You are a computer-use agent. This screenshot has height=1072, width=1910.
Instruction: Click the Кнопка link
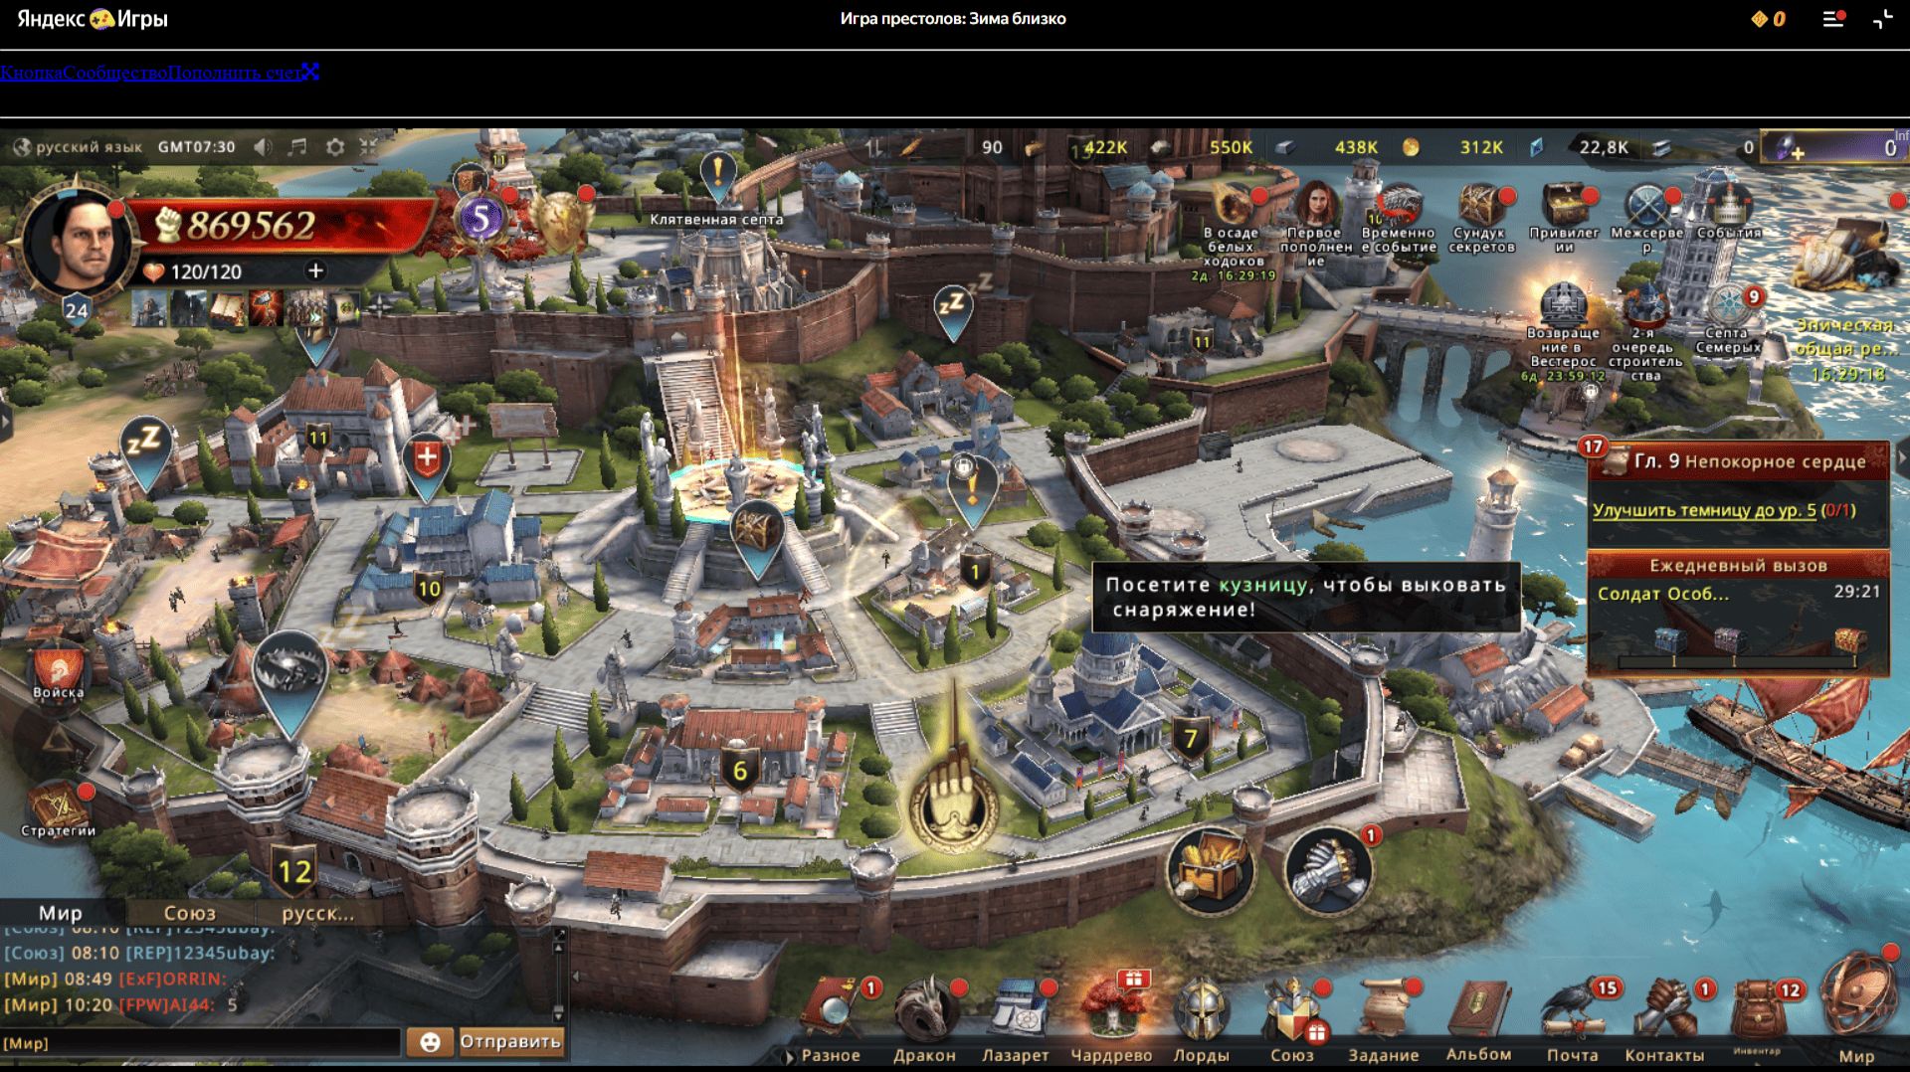[x=32, y=72]
